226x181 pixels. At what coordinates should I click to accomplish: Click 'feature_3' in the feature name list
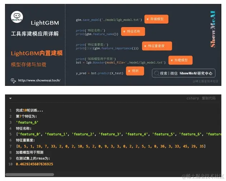110,134
